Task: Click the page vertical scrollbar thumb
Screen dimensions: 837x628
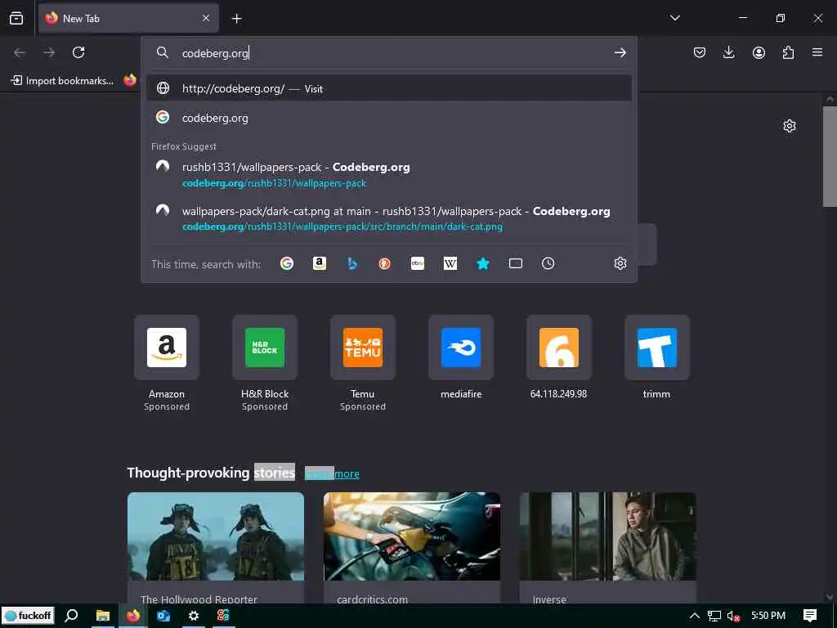Action: (x=830, y=156)
